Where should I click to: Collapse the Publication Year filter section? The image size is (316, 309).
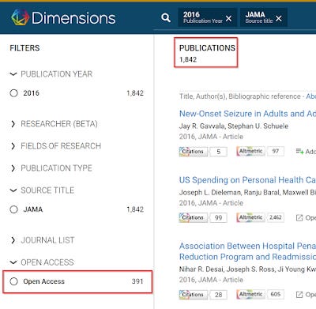pyautogui.click(x=13, y=74)
